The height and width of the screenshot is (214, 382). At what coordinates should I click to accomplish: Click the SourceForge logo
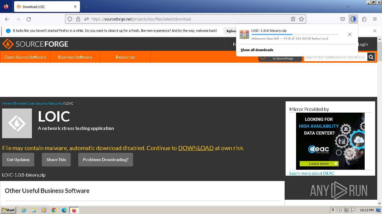coord(35,44)
